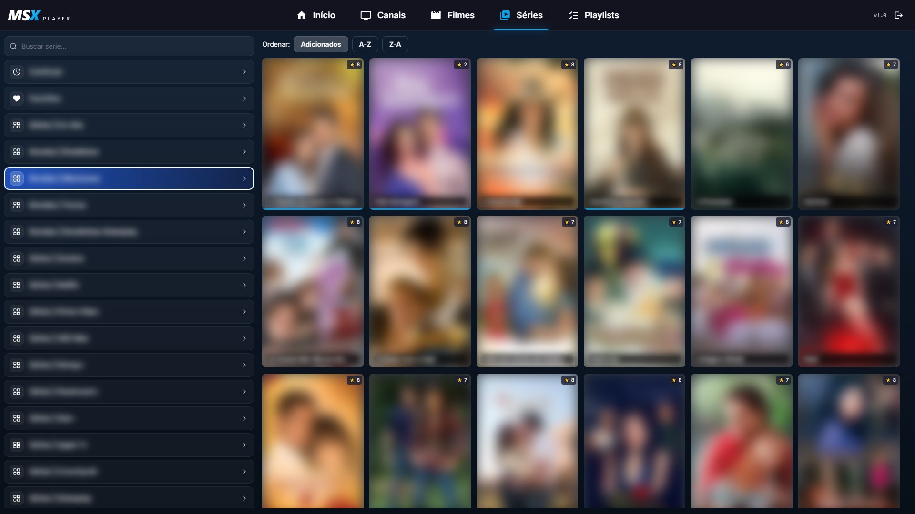Click the home icon beside Início
This screenshot has width=915, height=514.
pyautogui.click(x=301, y=15)
